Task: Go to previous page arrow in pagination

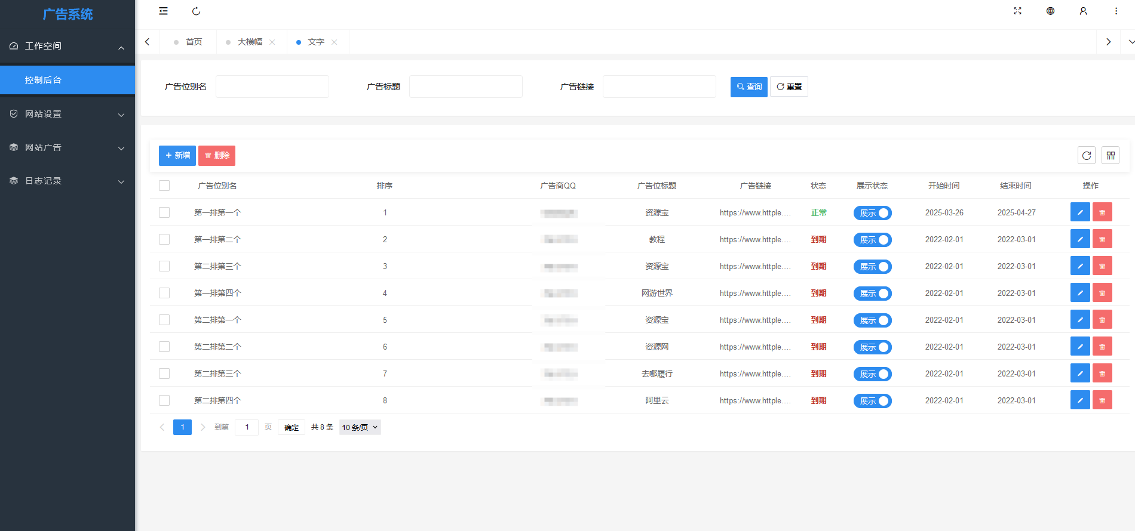Action: point(162,427)
